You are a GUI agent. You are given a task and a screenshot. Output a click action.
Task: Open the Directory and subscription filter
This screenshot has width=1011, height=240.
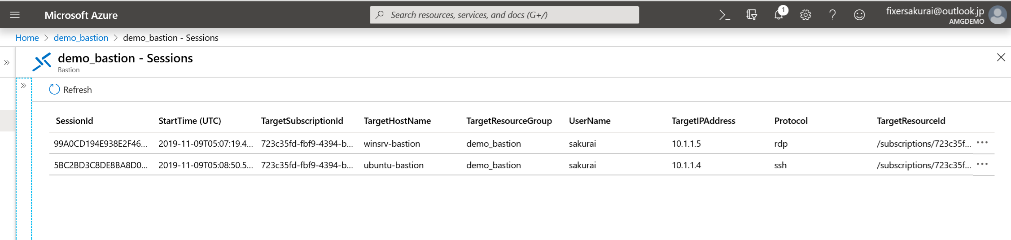(x=752, y=15)
